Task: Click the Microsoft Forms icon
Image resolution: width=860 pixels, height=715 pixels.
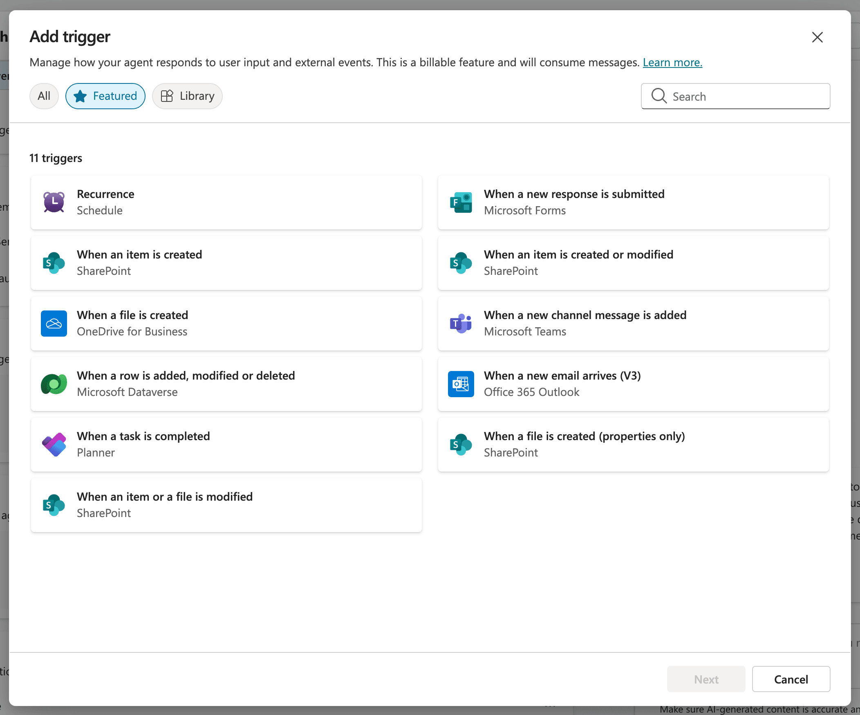Action: point(461,202)
